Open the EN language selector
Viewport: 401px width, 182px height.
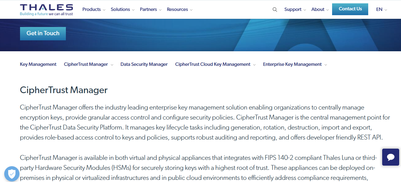coord(382,9)
